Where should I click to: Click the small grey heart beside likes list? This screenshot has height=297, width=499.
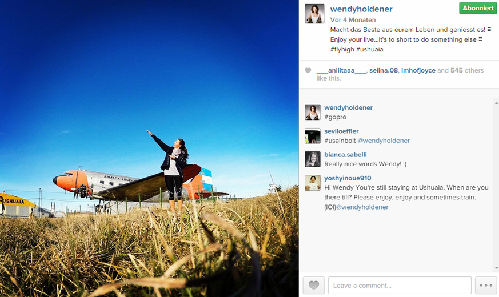coord(308,70)
